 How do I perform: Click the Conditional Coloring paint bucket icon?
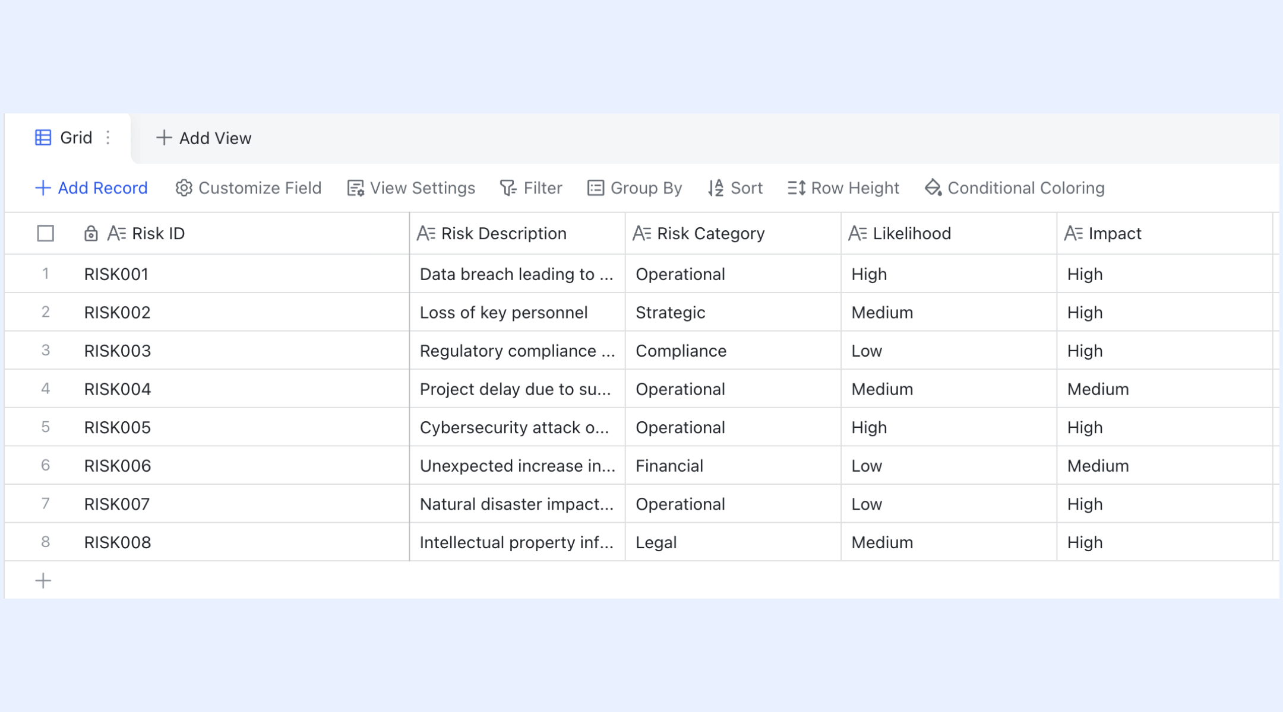[x=933, y=188]
